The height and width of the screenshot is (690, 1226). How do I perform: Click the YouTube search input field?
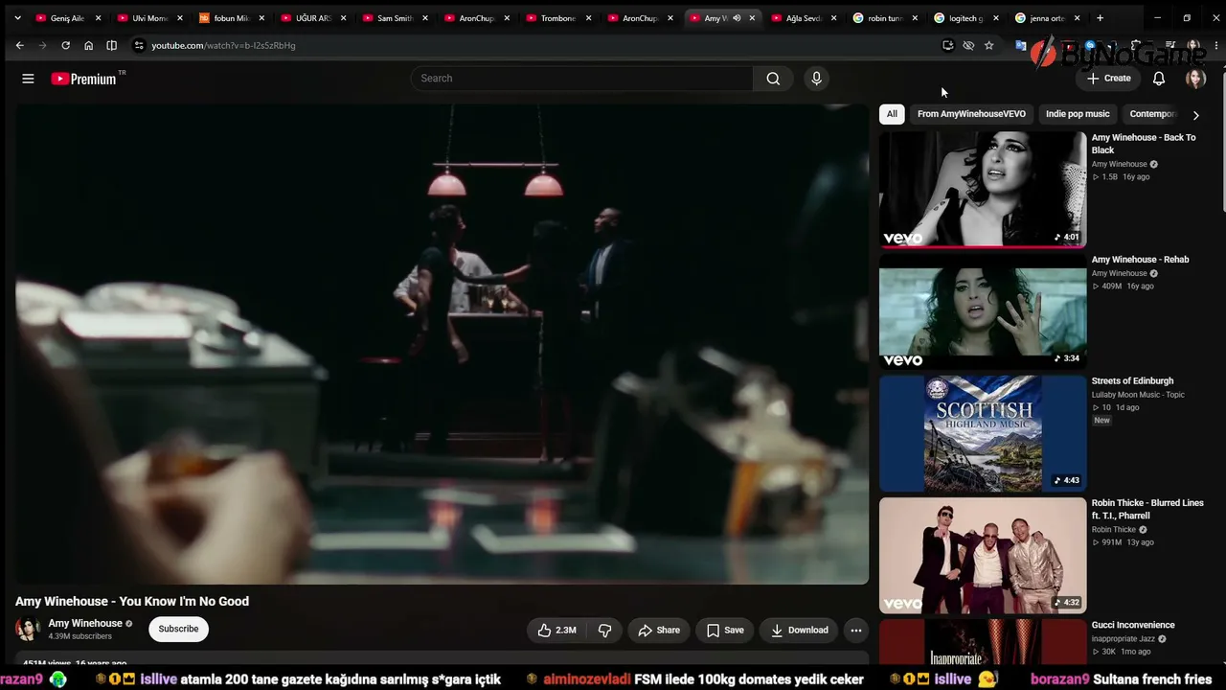click(x=581, y=79)
